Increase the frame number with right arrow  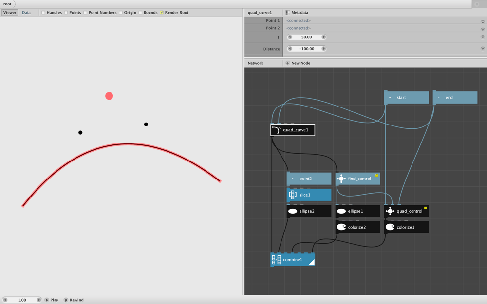[39, 300]
